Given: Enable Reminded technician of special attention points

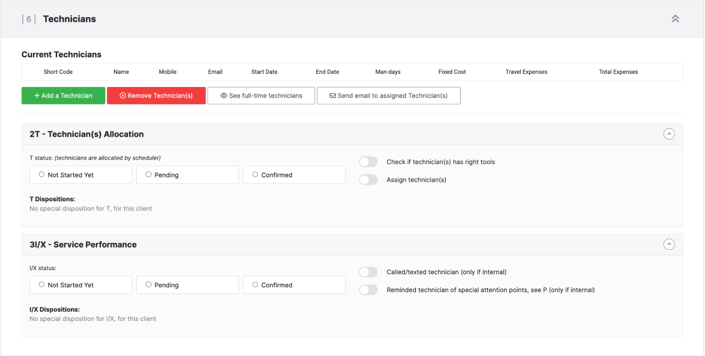Looking at the screenshot, I should click(368, 290).
